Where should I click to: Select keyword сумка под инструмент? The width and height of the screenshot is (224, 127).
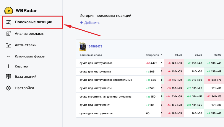(95, 105)
